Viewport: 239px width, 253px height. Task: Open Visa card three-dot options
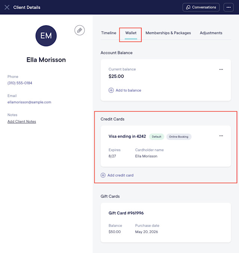(221, 136)
